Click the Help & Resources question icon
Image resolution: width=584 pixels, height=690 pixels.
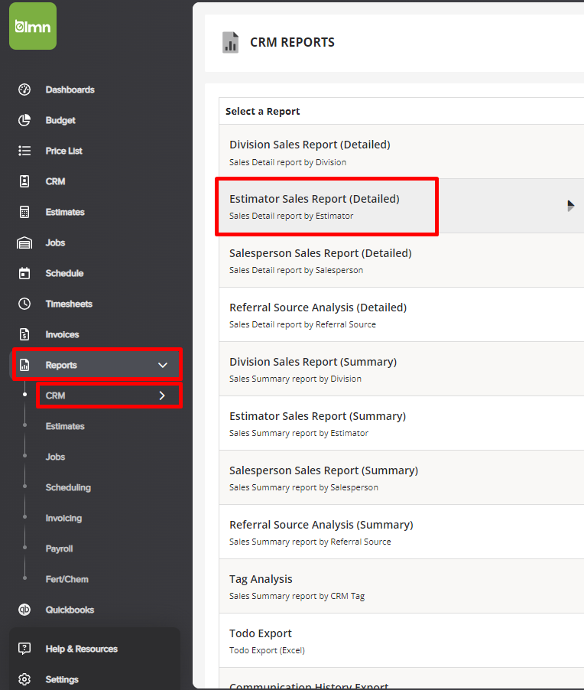24,649
